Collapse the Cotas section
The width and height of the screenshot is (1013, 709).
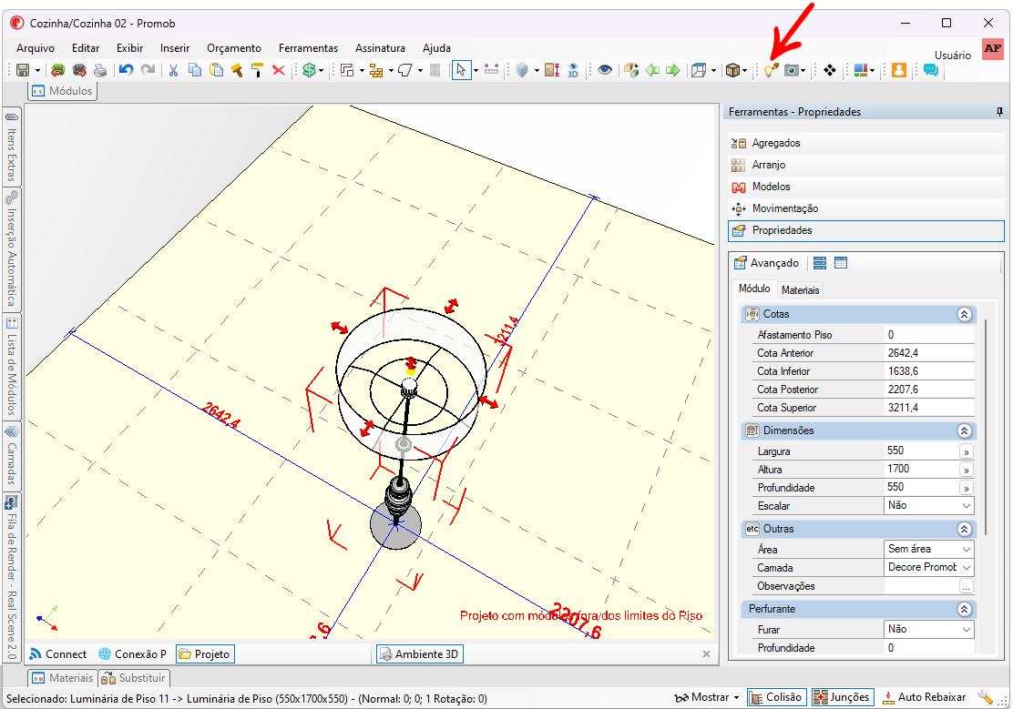coord(964,315)
